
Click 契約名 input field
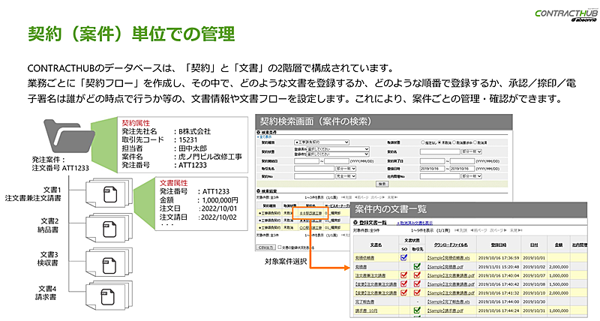(x=439, y=151)
